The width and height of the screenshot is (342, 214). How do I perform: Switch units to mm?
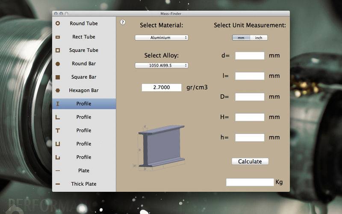(x=241, y=38)
